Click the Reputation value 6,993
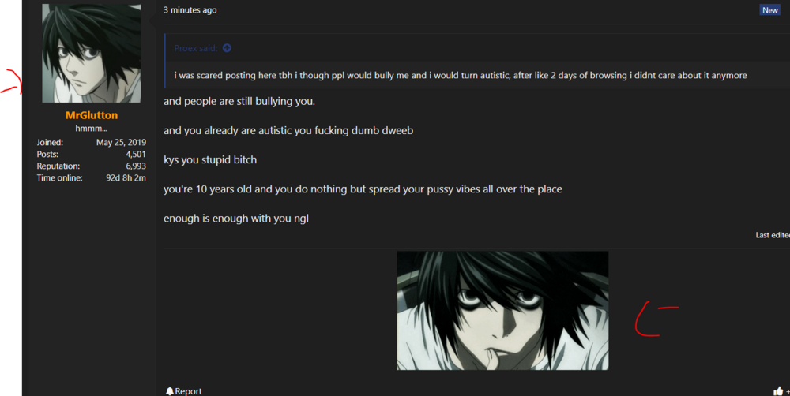This screenshot has width=790, height=396. coord(136,166)
